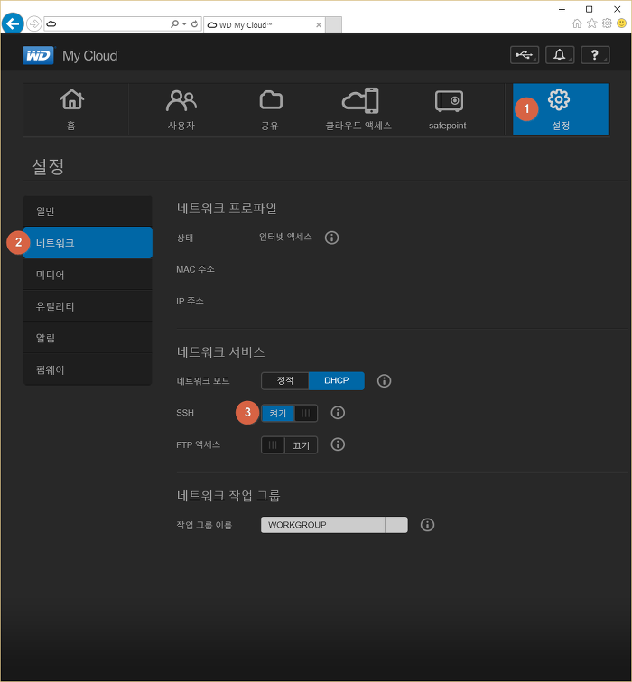The image size is (632, 682).
Task: Open the 클라우드 액세스 tab
Action: (359, 109)
